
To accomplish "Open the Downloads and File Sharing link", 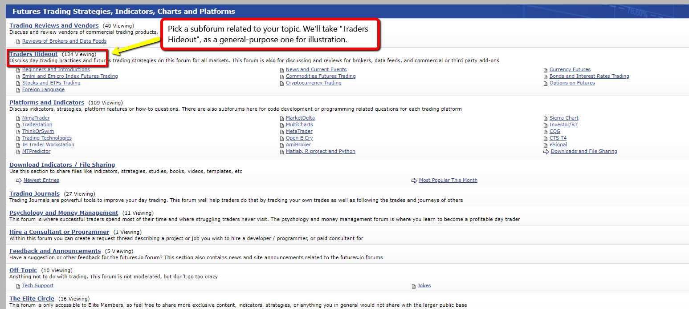I will (x=584, y=151).
